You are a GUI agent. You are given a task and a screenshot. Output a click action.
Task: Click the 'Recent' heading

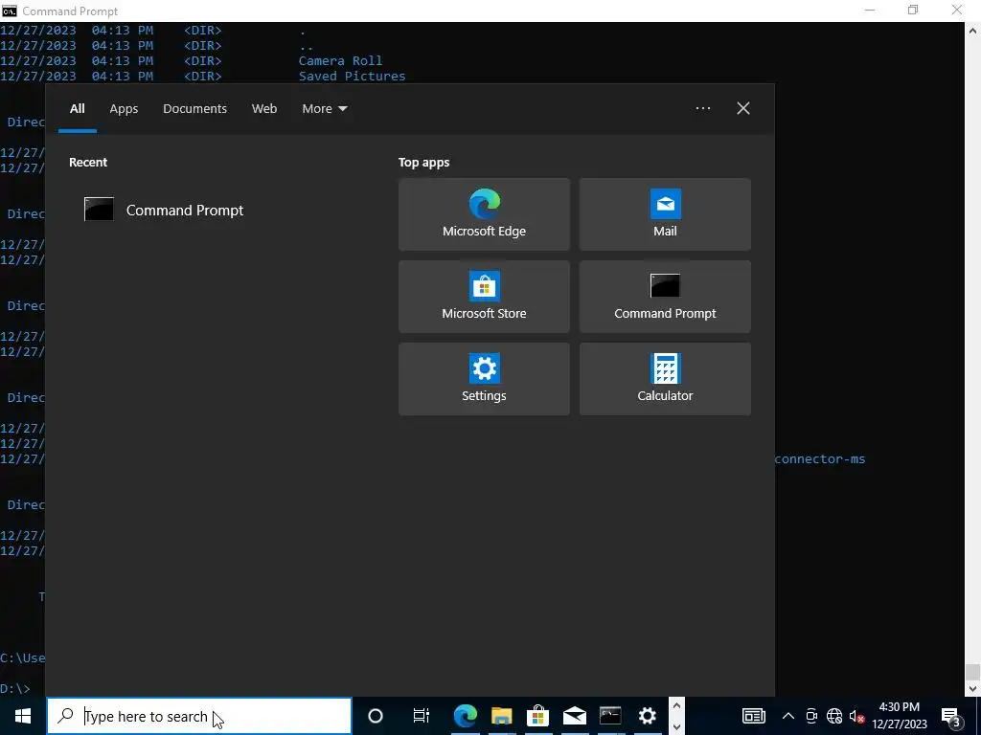88,162
